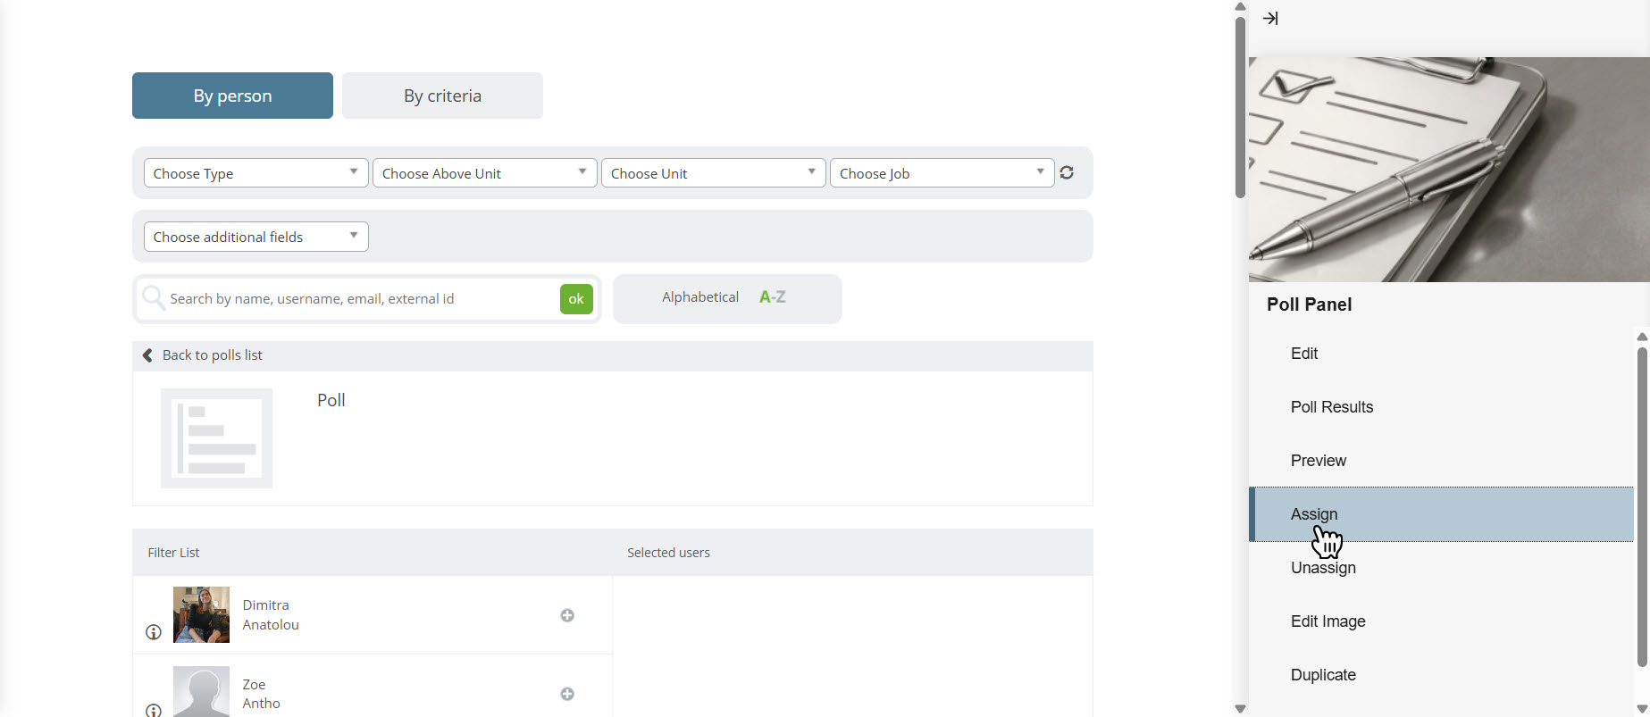
Task: Toggle Alphabetical A-Z sorting
Action: point(727,298)
